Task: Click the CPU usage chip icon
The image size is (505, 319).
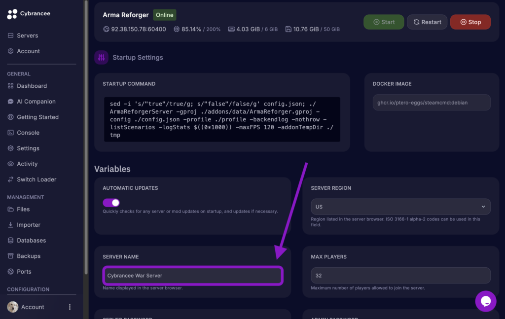Action: [177, 29]
